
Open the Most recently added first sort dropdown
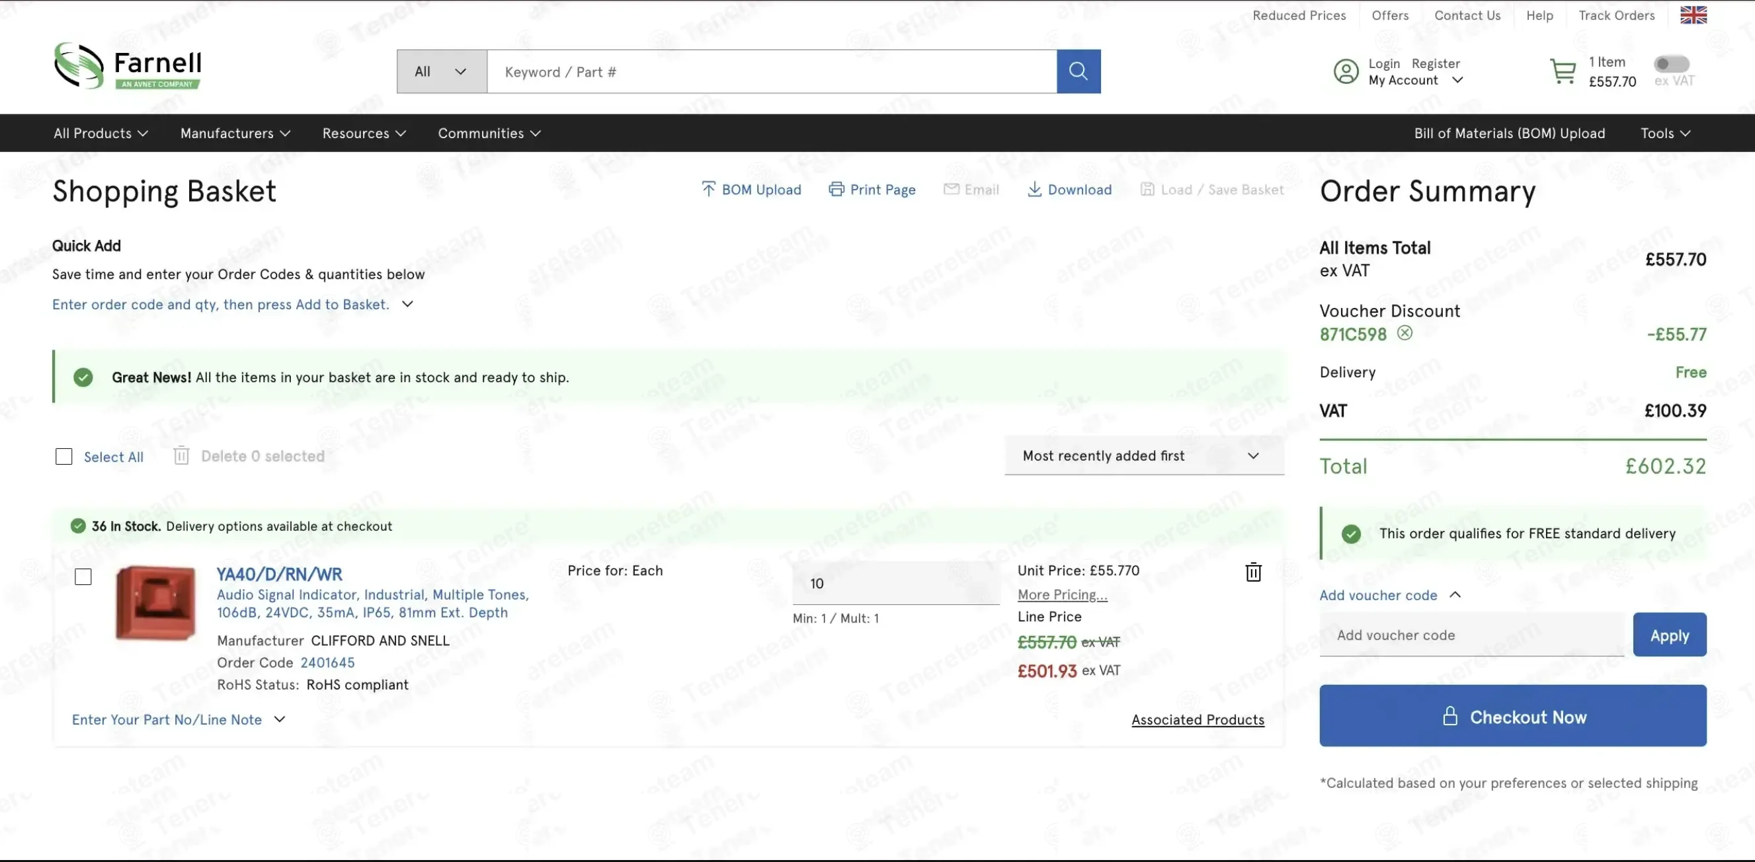click(1144, 455)
